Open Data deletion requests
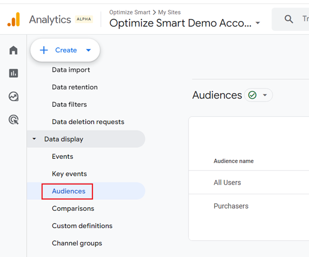Viewport: 309px width, 257px height. pos(88,122)
